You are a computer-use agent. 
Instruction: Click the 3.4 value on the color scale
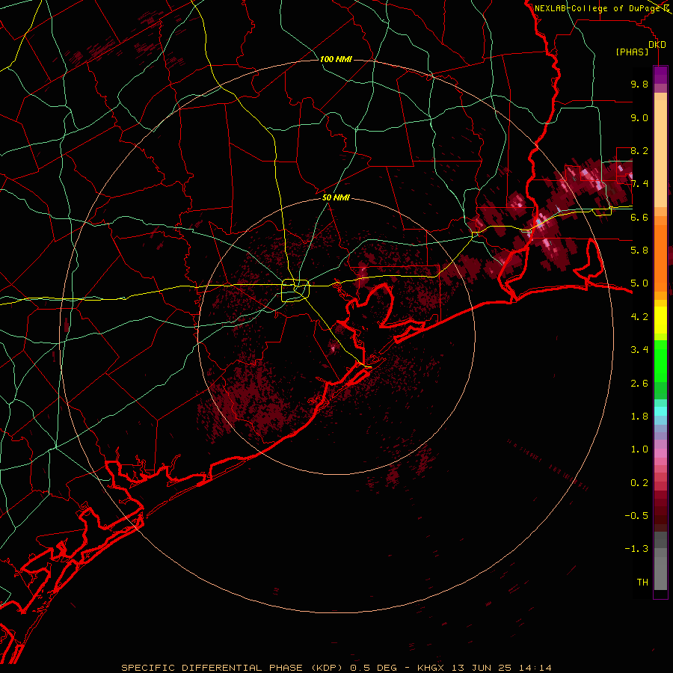[x=639, y=350]
